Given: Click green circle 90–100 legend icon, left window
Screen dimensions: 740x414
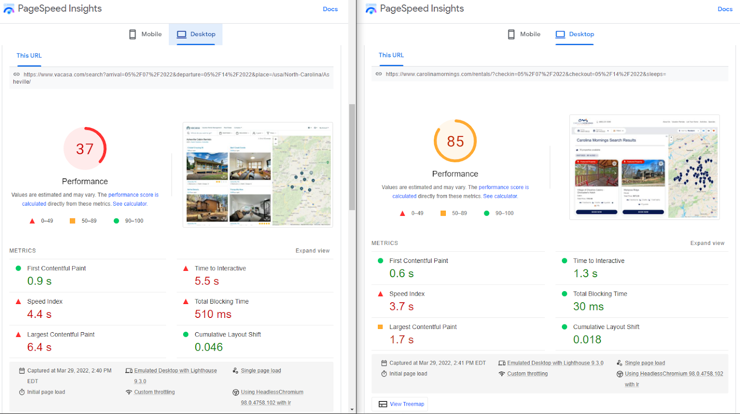Looking at the screenshot, I should (x=117, y=221).
